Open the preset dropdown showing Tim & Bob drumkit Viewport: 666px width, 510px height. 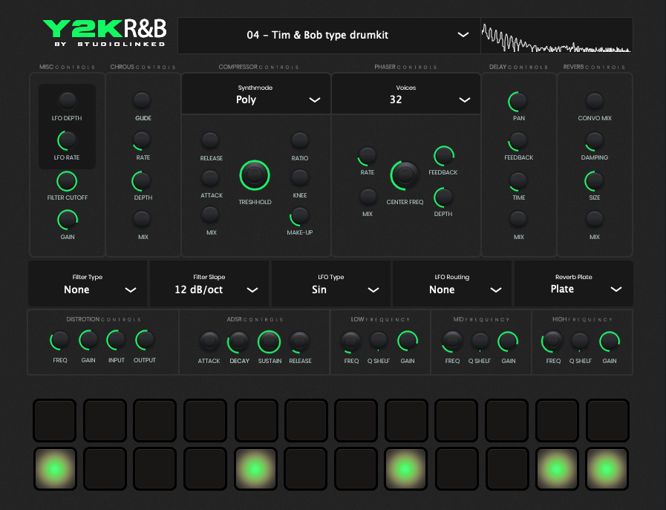pos(327,35)
